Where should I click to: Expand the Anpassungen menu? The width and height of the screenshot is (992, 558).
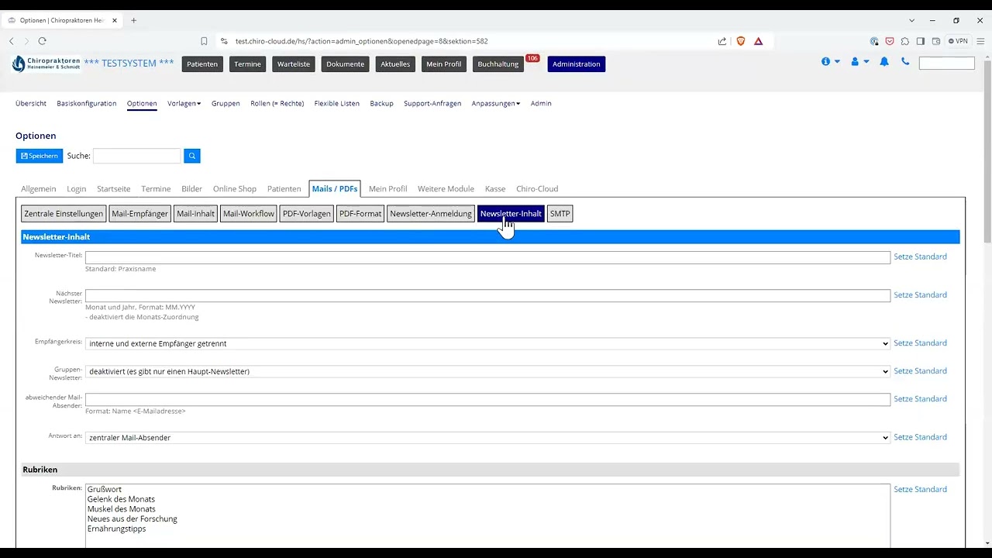point(495,103)
